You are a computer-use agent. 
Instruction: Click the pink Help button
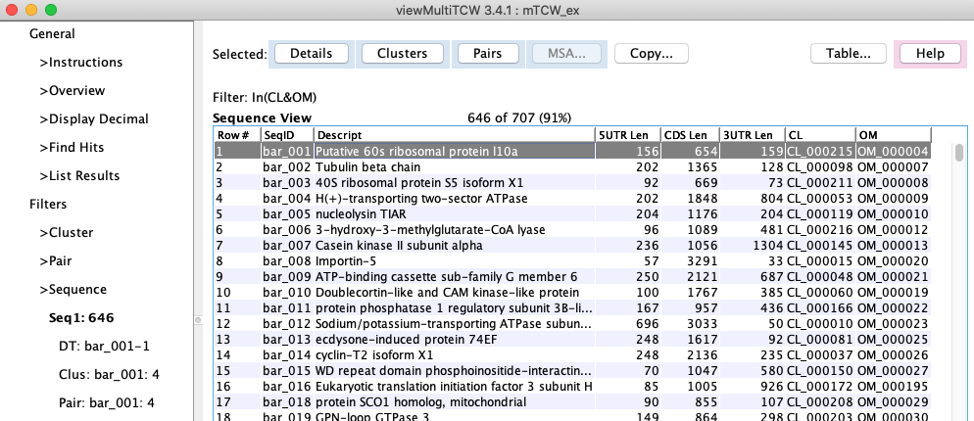click(929, 54)
